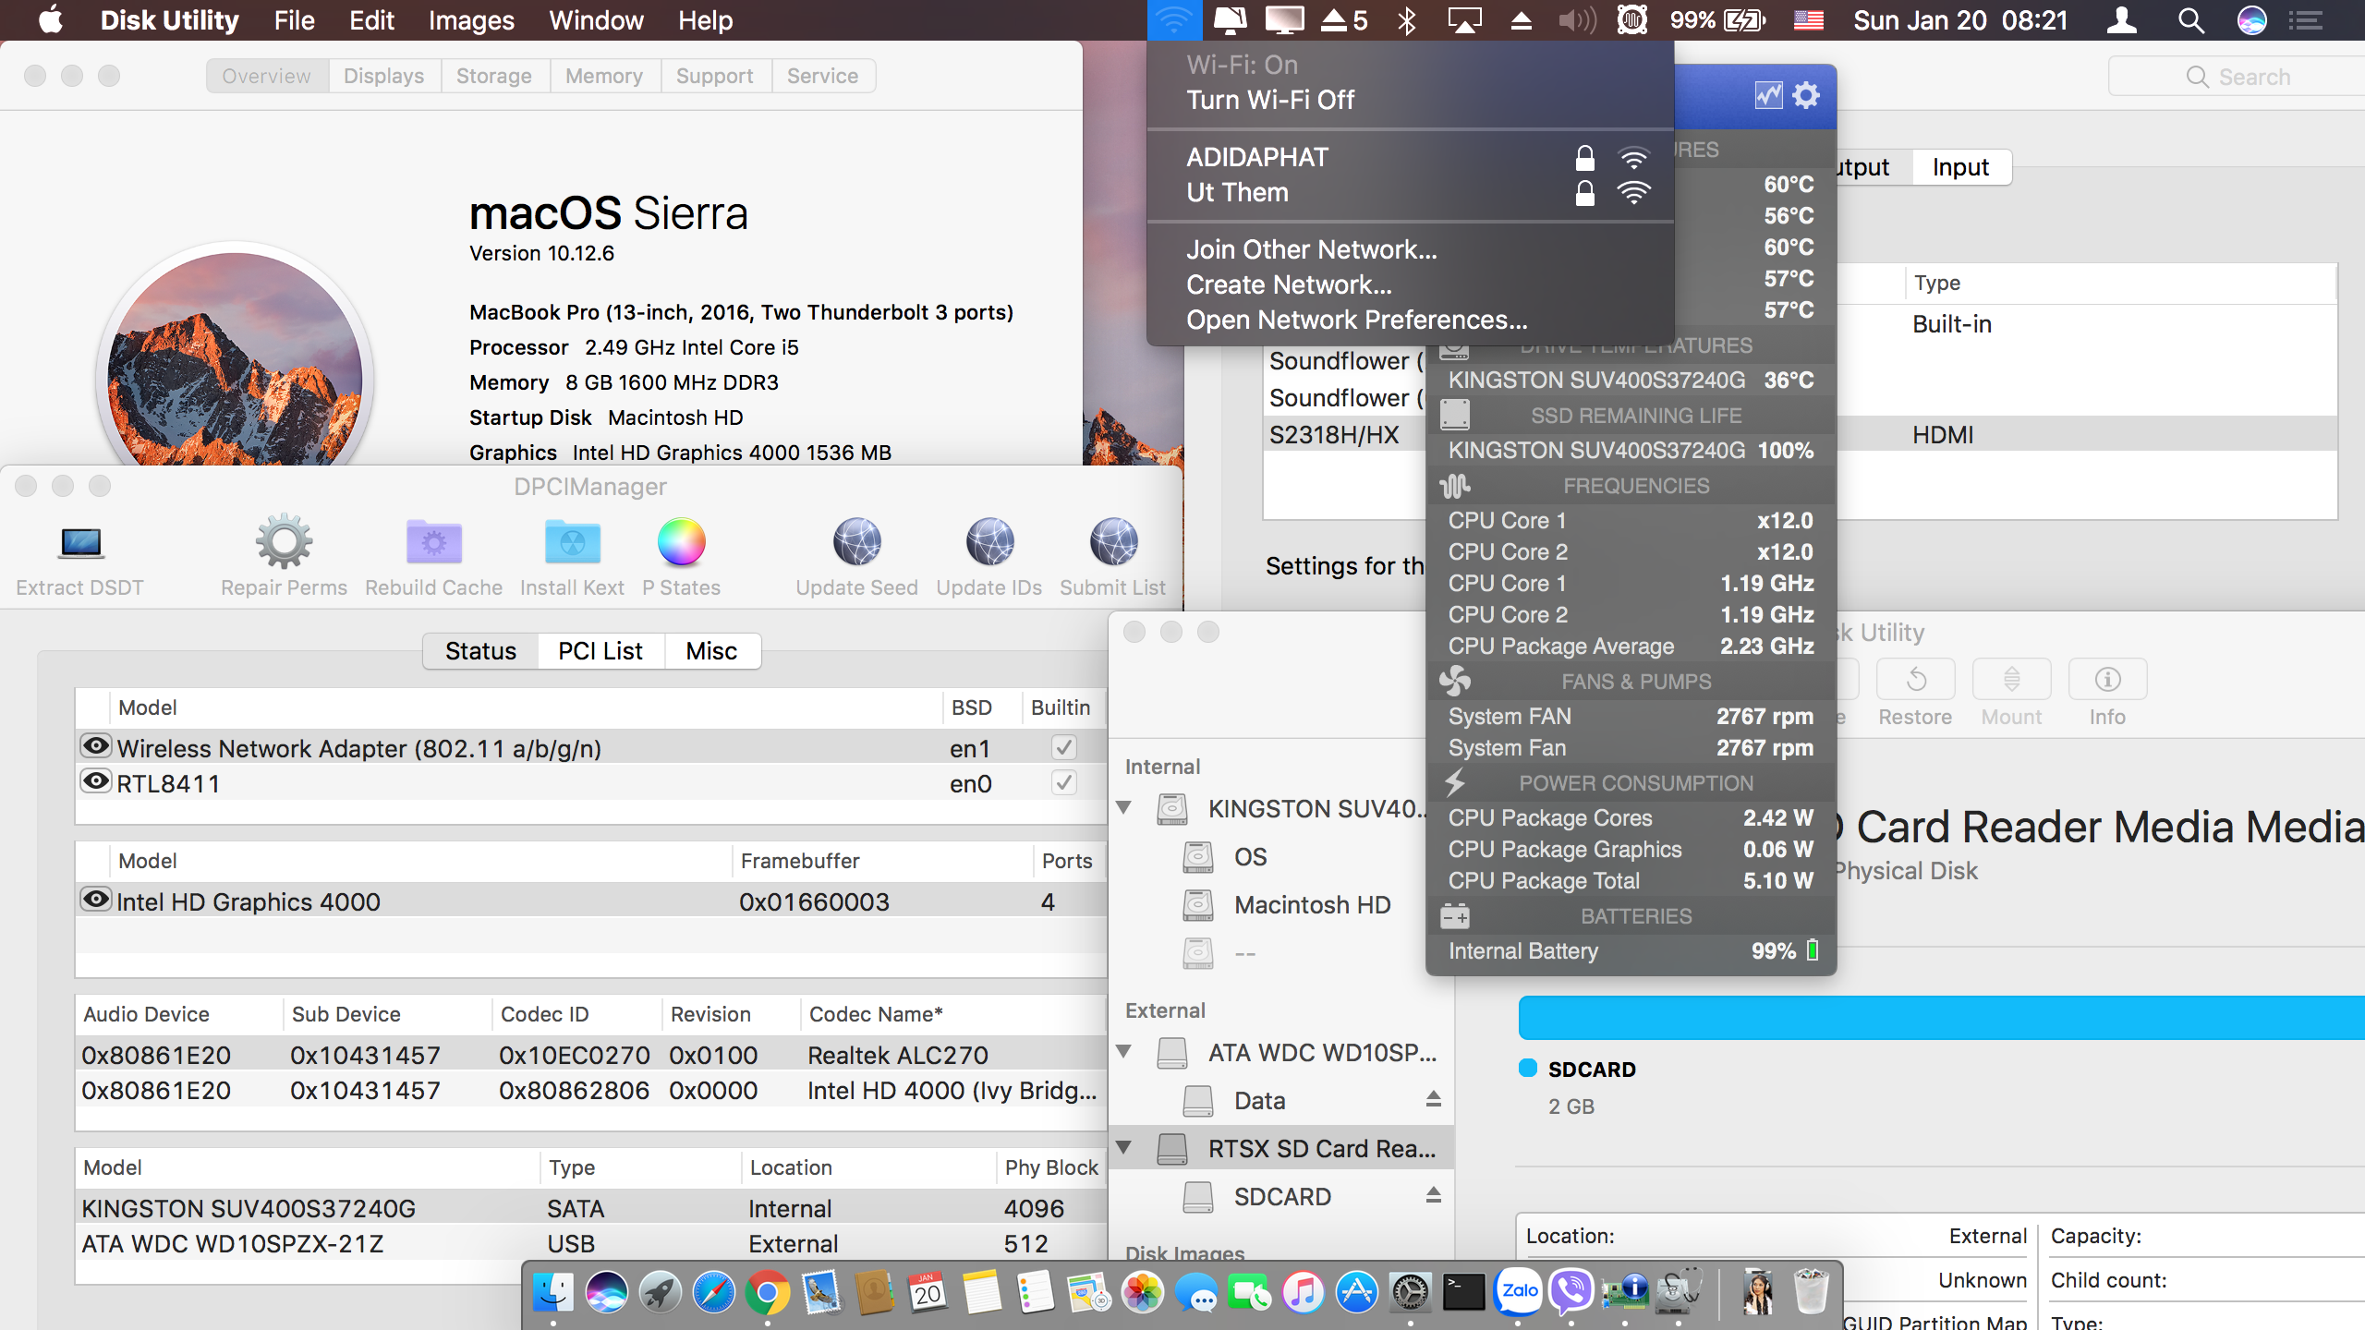Collapse the ATA WDC WD10SP disk tree
The width and height of the screenshot is (2365, 1330).
pos(1124,1052)
